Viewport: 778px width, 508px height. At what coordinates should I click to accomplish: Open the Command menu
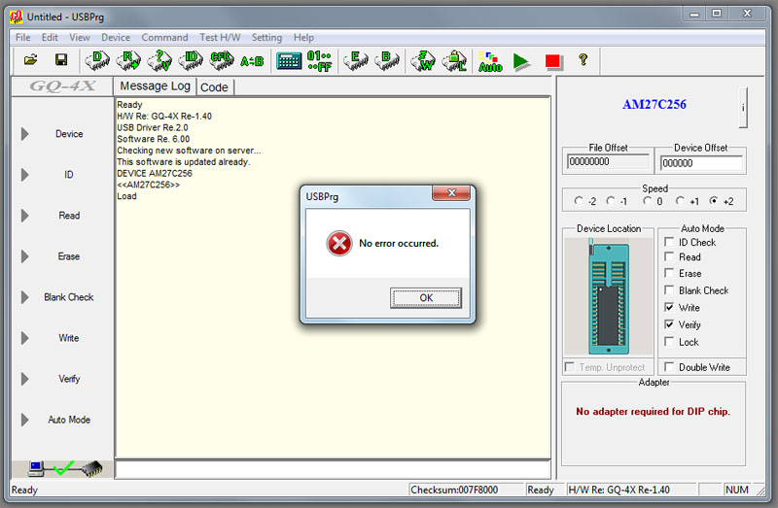coord(164,38)
